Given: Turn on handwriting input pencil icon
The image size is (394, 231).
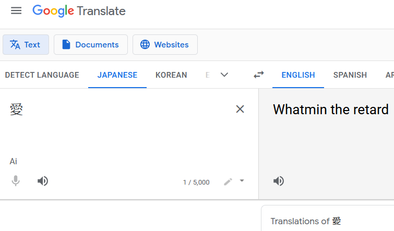Looking at the screenshot, I should 228,182.
